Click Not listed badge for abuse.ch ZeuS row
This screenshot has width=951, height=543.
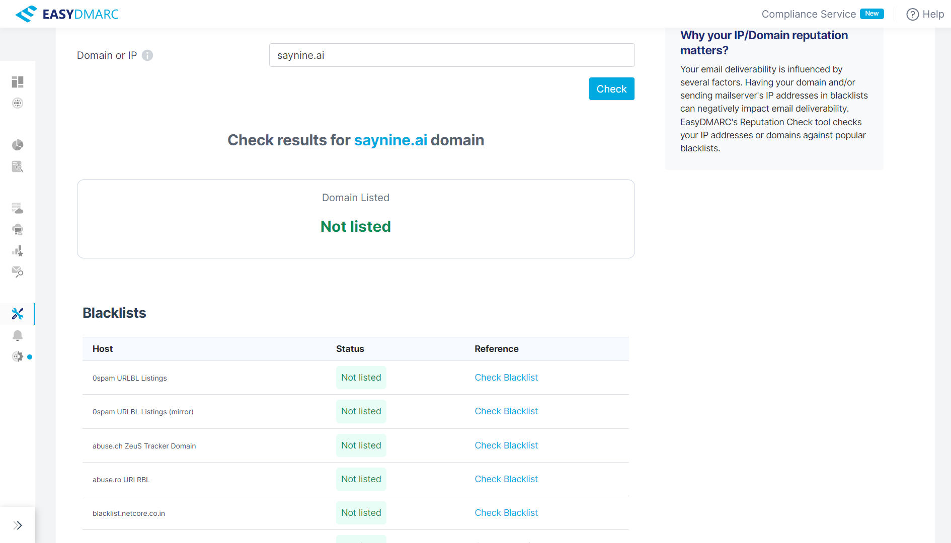[361, 445]
